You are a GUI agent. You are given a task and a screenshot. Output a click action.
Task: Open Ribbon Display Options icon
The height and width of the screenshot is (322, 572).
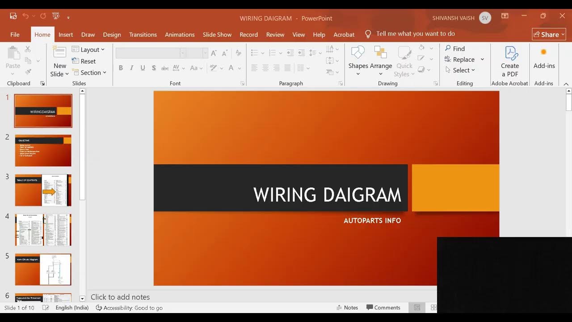click(505, 16)
